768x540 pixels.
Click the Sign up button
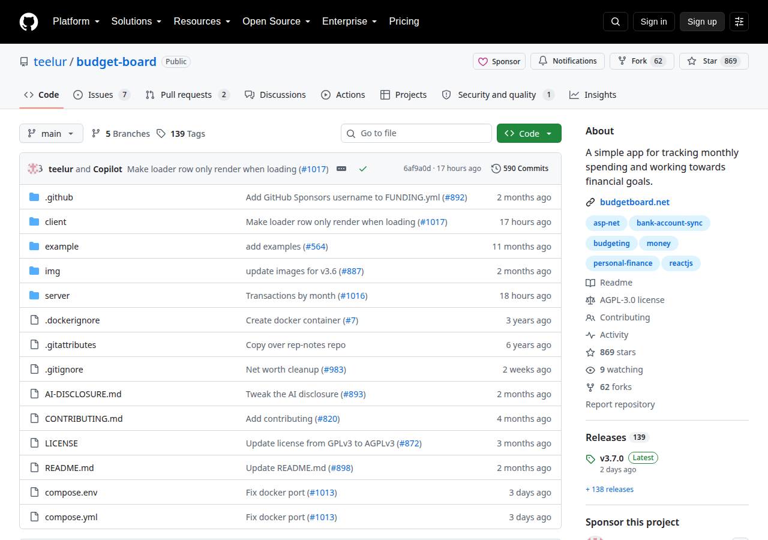pyautogui.click(x=702, y=22)
